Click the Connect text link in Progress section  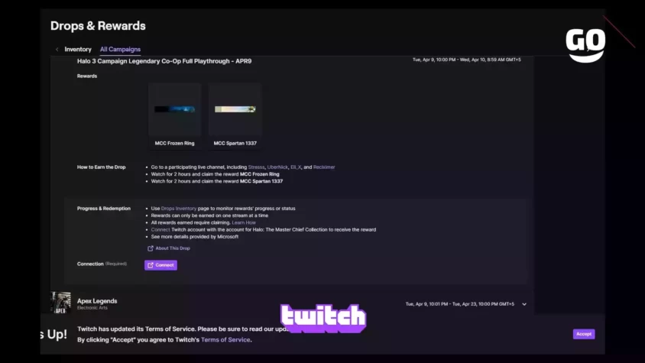coord(160,230)
